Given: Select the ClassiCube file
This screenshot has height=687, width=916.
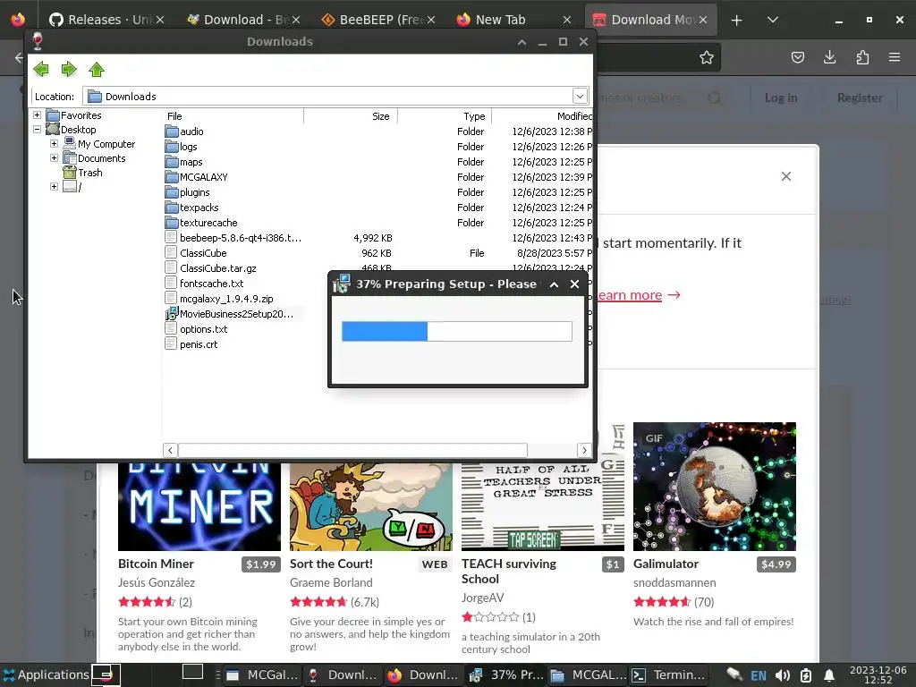Looking at the screenshot, I should tap(203, 253).
